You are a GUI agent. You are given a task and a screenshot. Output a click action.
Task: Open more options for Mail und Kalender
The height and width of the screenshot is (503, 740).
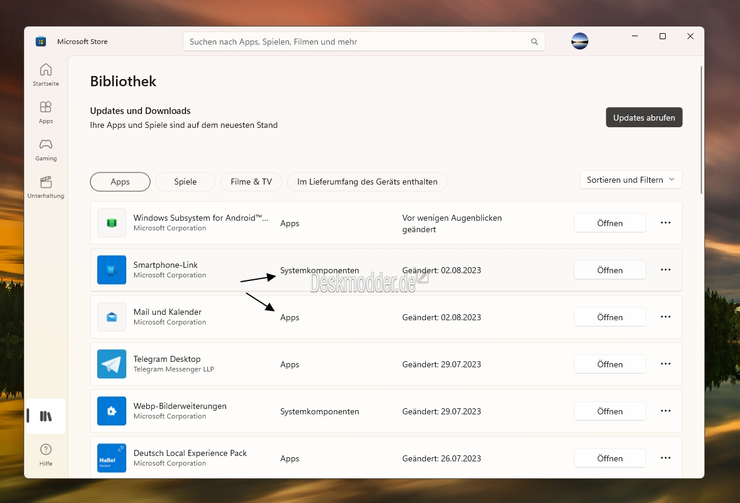pyautogui.click(x=666, y=317)
